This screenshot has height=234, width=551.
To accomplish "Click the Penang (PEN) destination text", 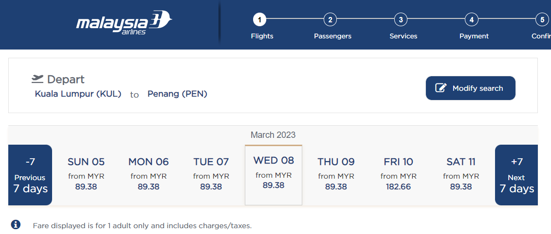I will (177, 94).
